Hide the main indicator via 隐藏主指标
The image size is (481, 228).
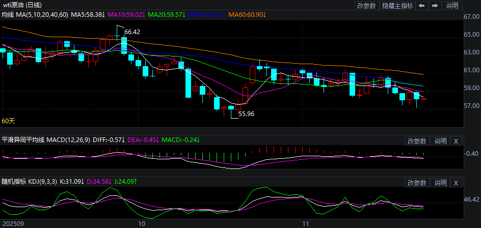click(397, 6)
